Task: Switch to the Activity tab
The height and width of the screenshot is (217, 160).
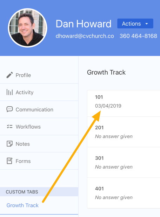Action: pos(39,92)
